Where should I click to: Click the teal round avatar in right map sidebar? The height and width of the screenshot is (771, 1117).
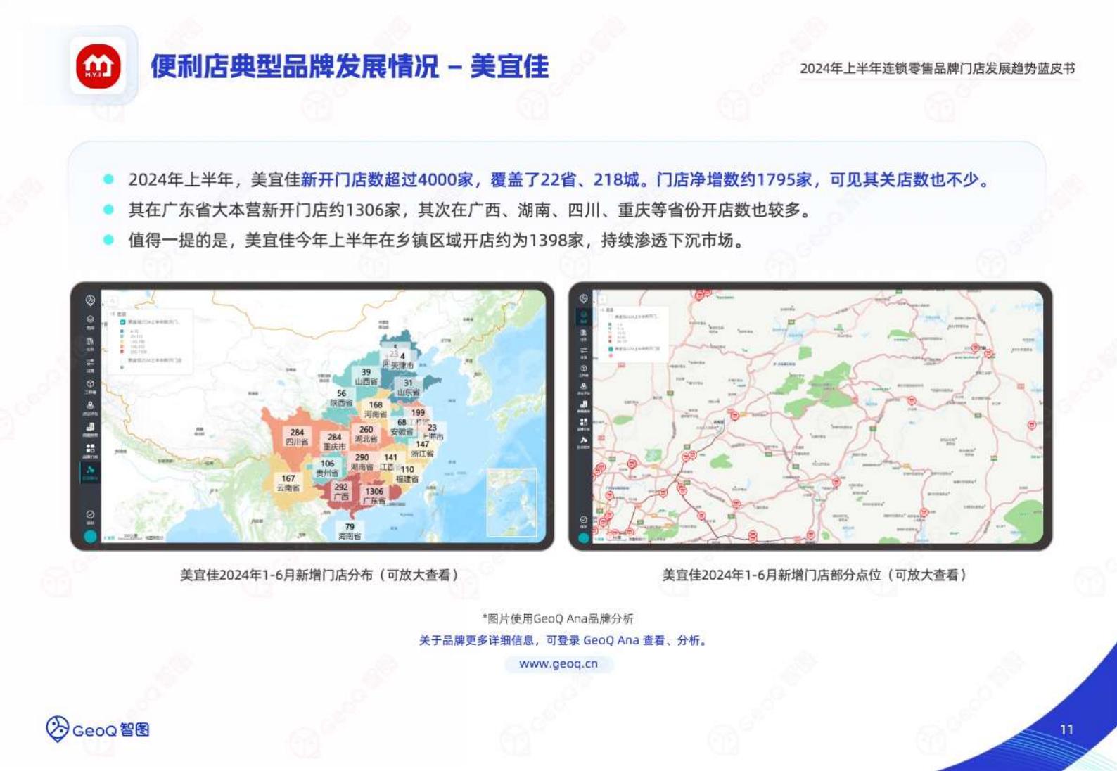pos(583,538)
